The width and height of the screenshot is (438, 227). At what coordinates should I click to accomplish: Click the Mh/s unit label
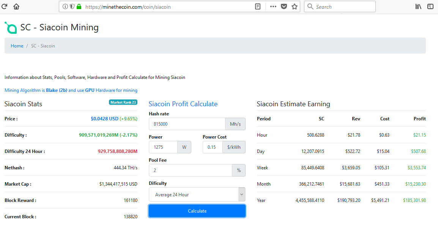(235, 124)
